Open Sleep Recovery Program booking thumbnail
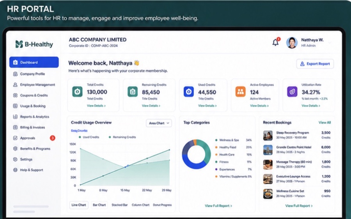 (268, 135)
